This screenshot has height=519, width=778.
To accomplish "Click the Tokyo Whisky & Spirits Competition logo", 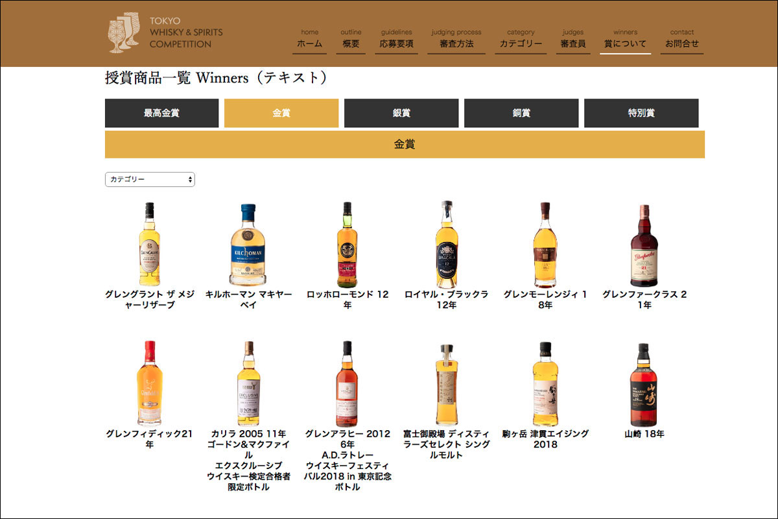I will point(165,32).
